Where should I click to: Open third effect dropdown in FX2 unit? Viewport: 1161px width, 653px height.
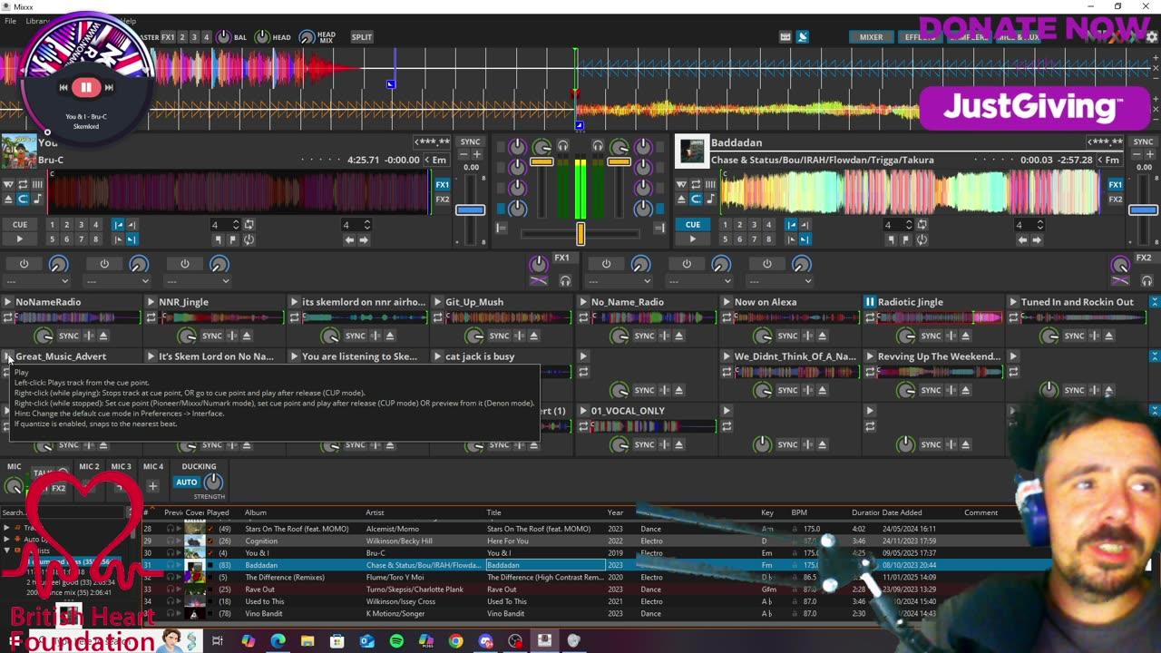coord(779,280)
